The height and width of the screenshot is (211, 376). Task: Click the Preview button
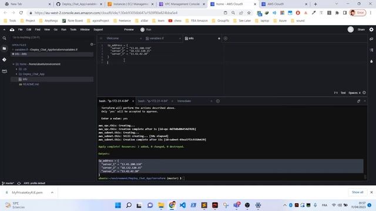click(x=129, y=30)
